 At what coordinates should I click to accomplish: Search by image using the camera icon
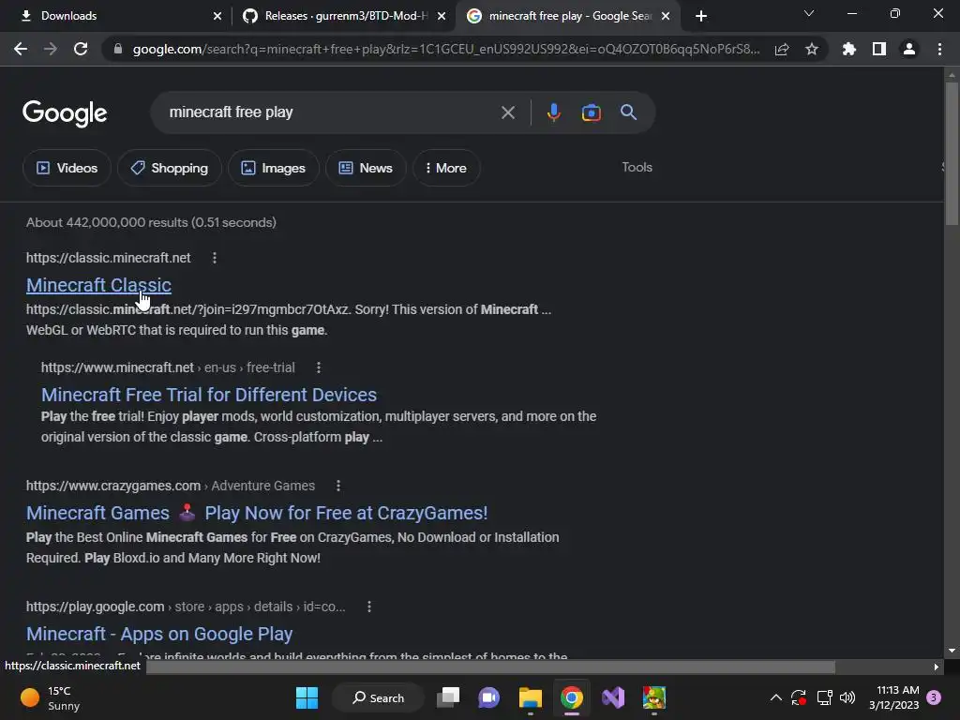point(591,112)
